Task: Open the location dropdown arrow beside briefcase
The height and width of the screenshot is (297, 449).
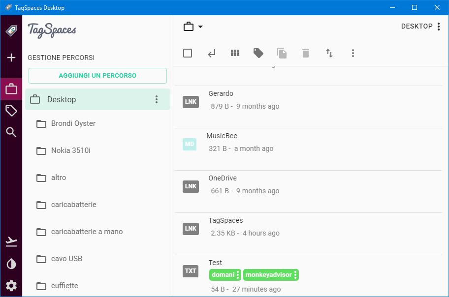Action: (x=200, y=27)
